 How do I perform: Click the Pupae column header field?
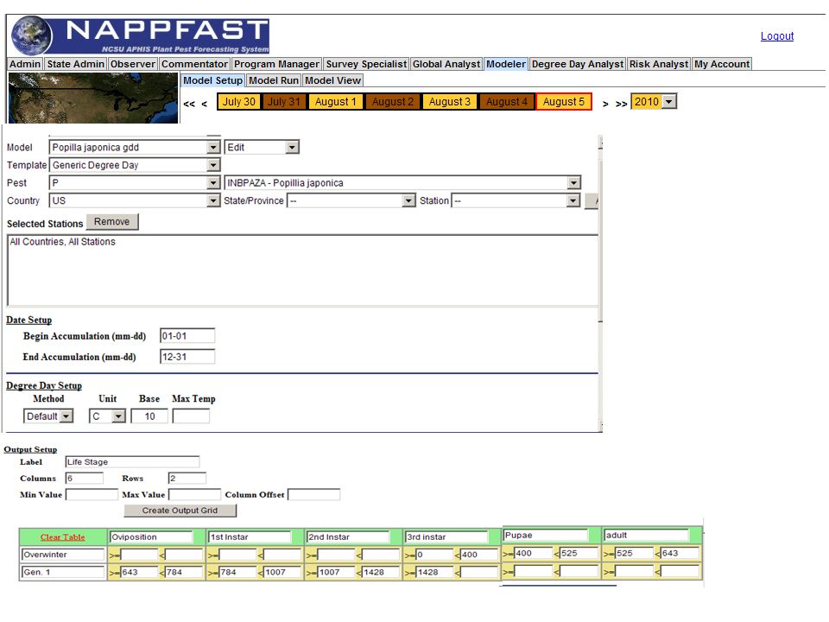coord(546,535)
